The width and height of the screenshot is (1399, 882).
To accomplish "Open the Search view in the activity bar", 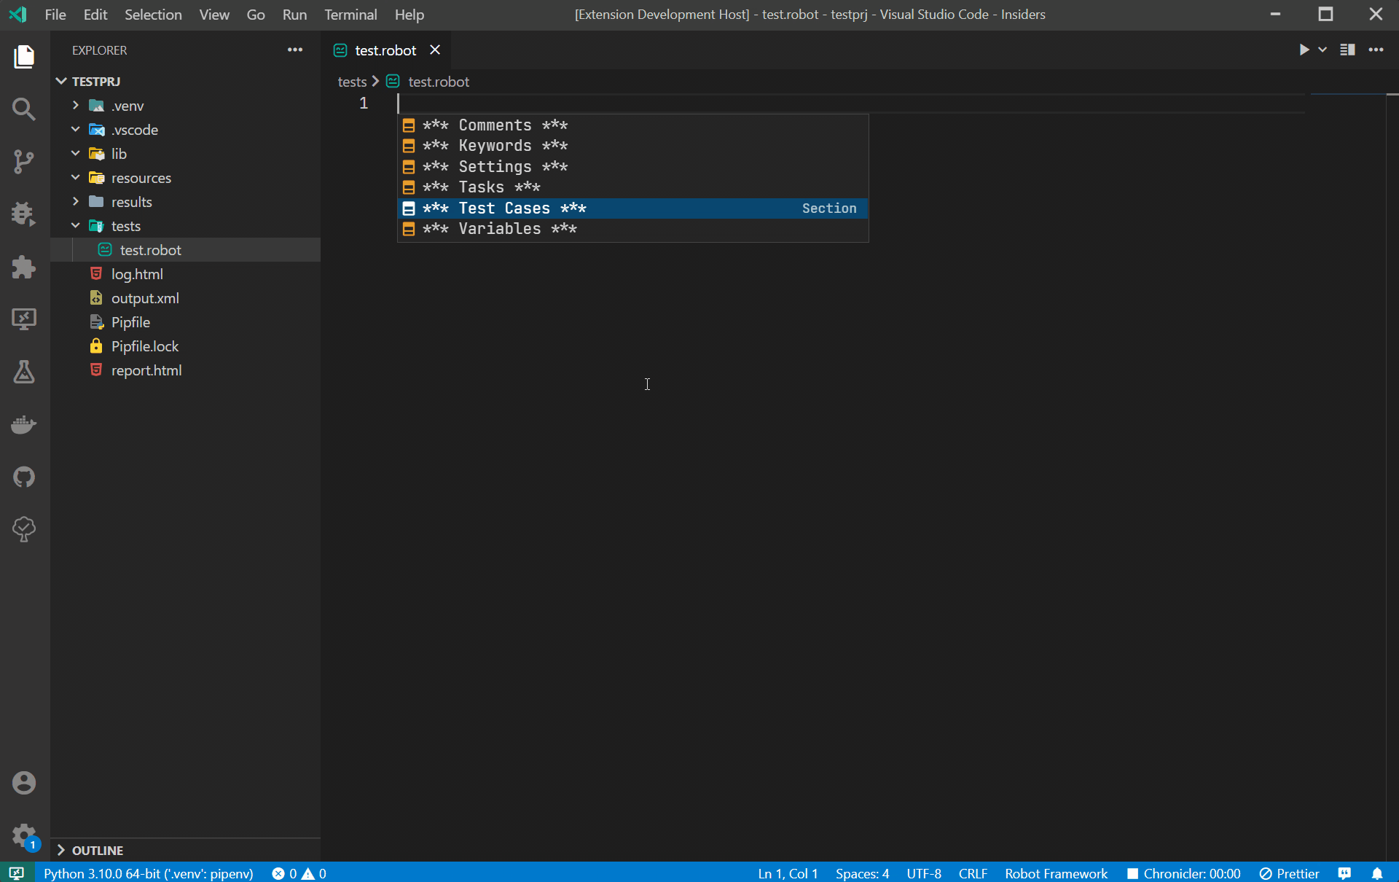I will (24, 109).
